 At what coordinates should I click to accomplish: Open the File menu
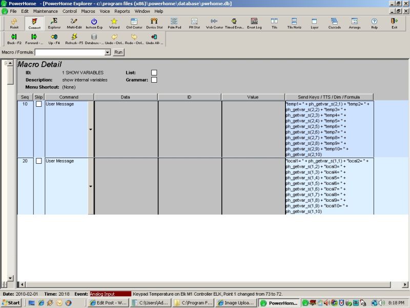(13, 11)
